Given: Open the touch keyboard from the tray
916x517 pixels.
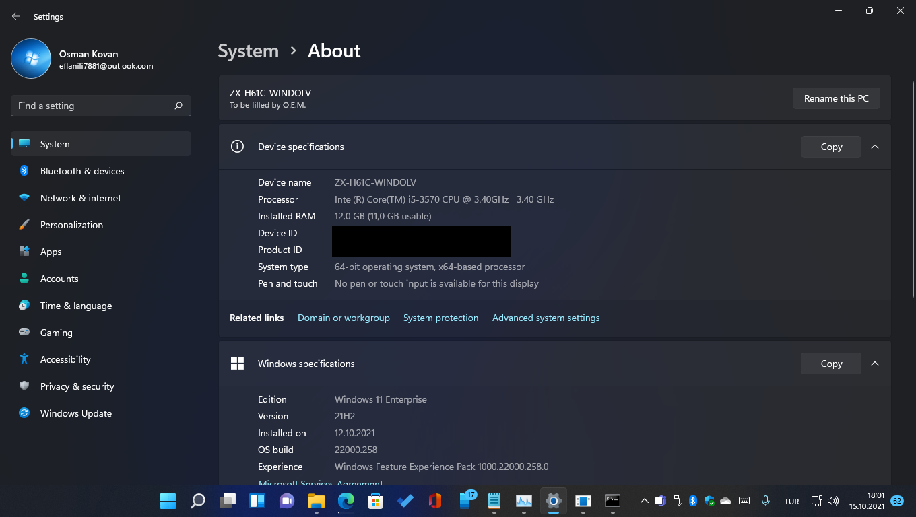Looking at the screenshot, I should pos(744,501).
